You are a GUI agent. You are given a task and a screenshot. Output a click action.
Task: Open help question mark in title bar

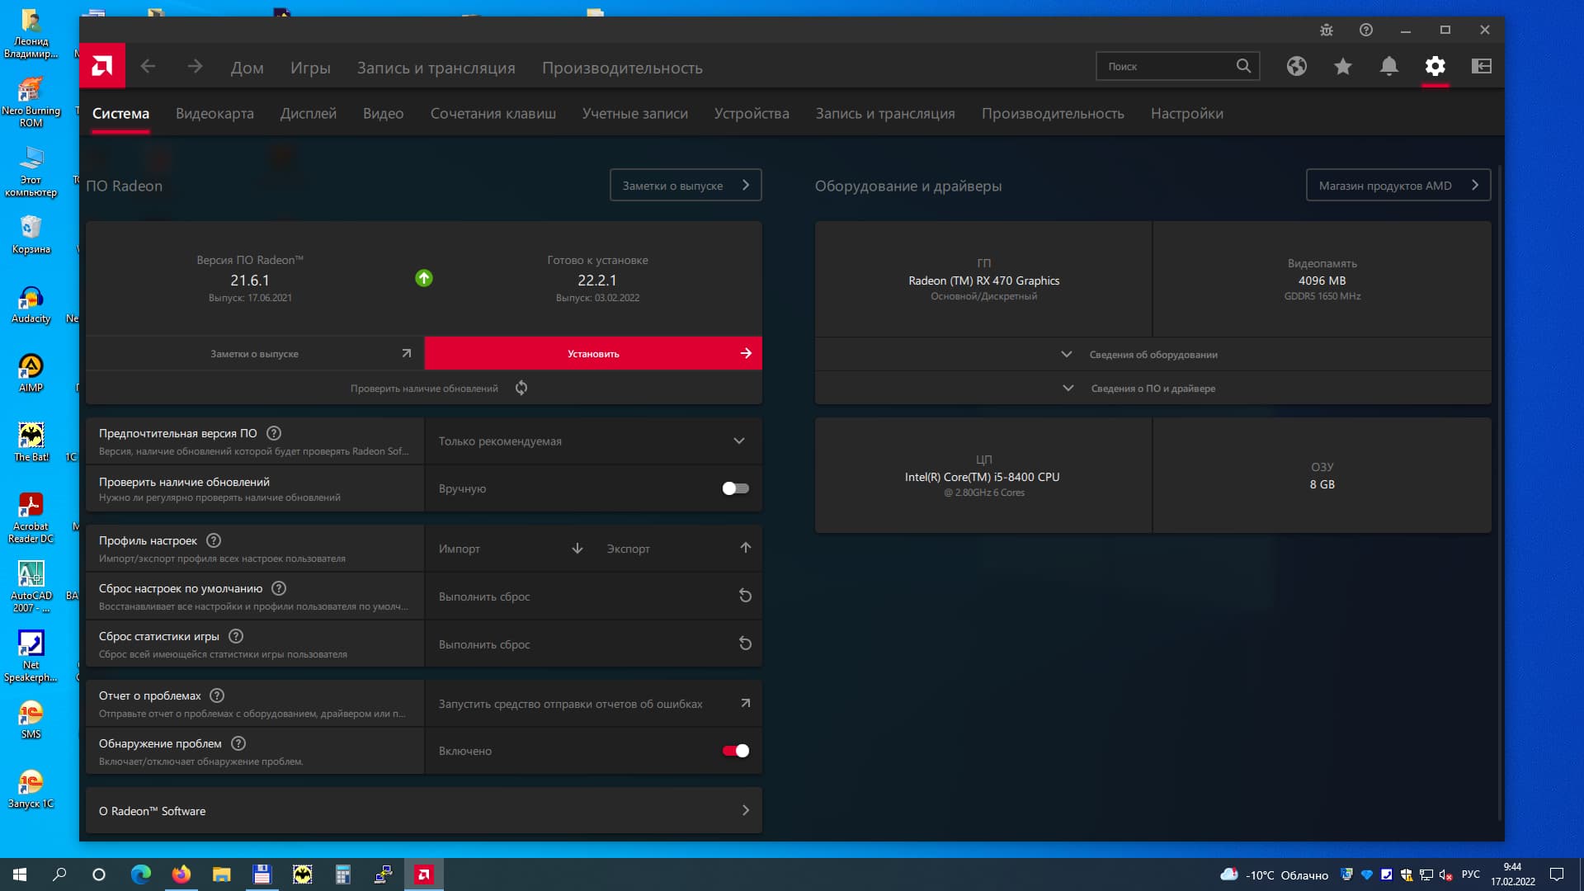pyautogui.click(x=1366, y=30)
